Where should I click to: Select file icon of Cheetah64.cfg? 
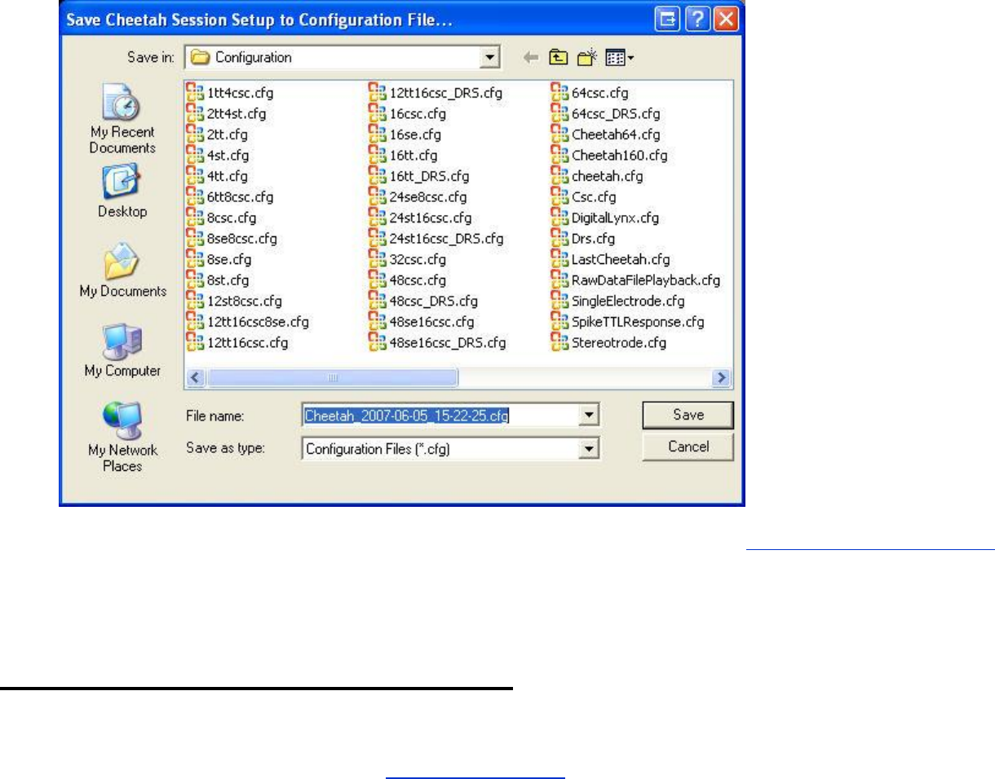pyautogui.click(x=559, y=134)
